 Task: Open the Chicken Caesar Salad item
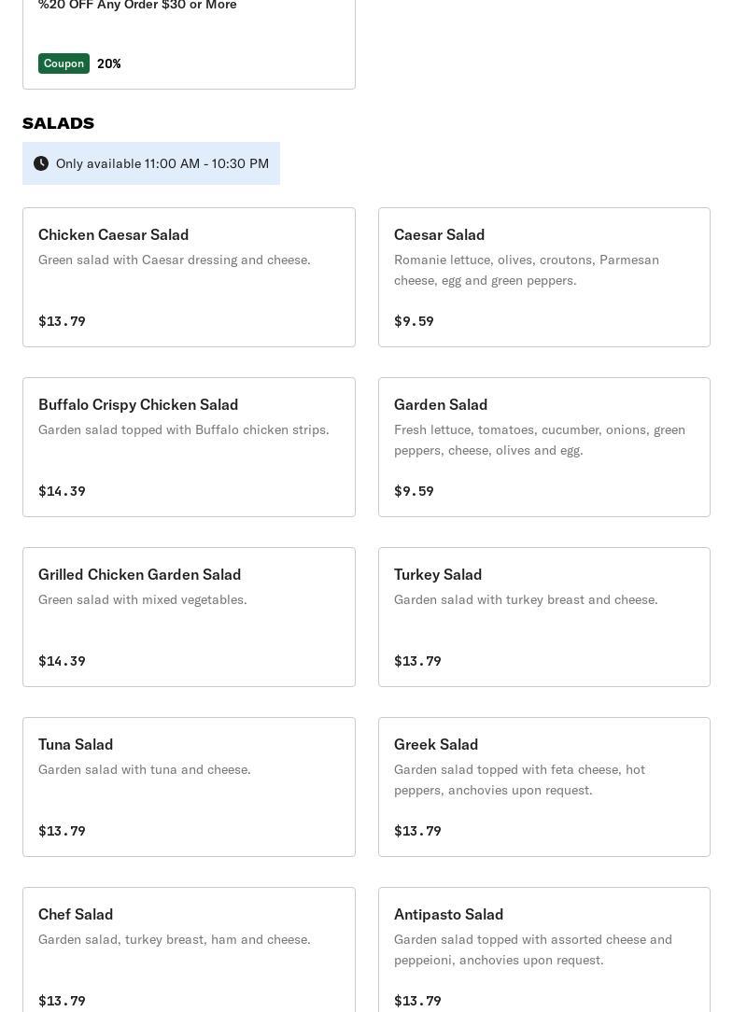point(189,277)
